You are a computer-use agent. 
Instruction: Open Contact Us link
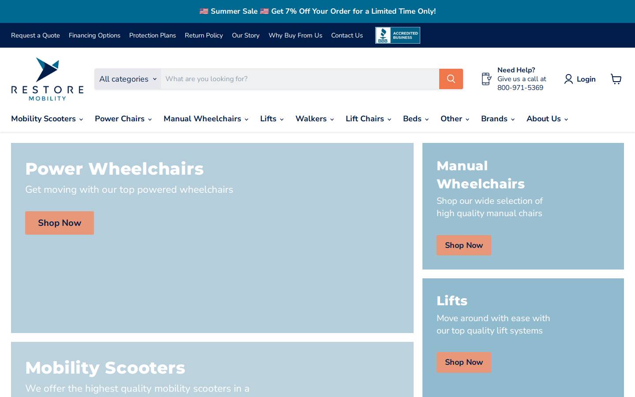tap(347, 35)
